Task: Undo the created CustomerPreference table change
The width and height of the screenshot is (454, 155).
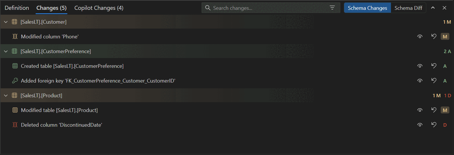Action: pos(434,66)
